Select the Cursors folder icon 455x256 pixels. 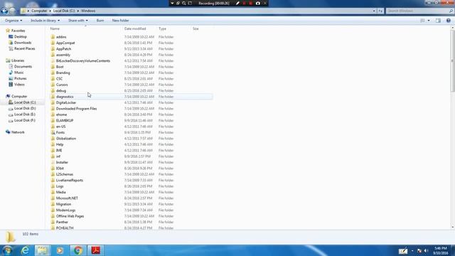(53, 85)
